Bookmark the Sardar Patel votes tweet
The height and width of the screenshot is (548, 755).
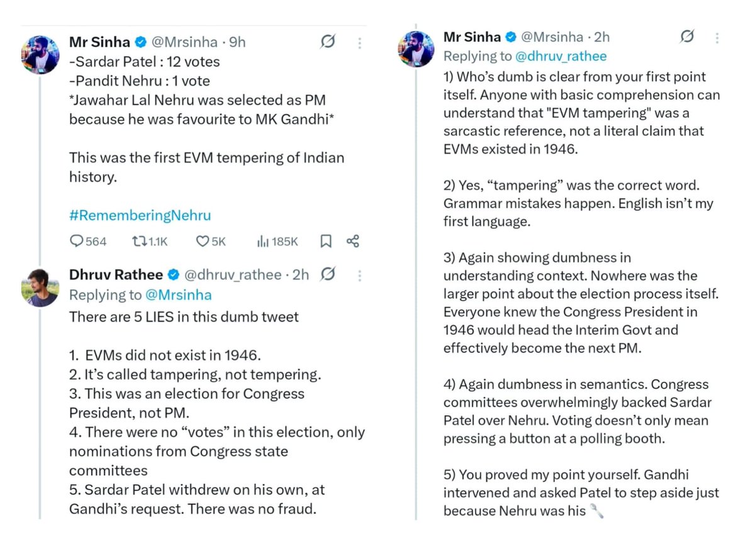pos(326,242)
